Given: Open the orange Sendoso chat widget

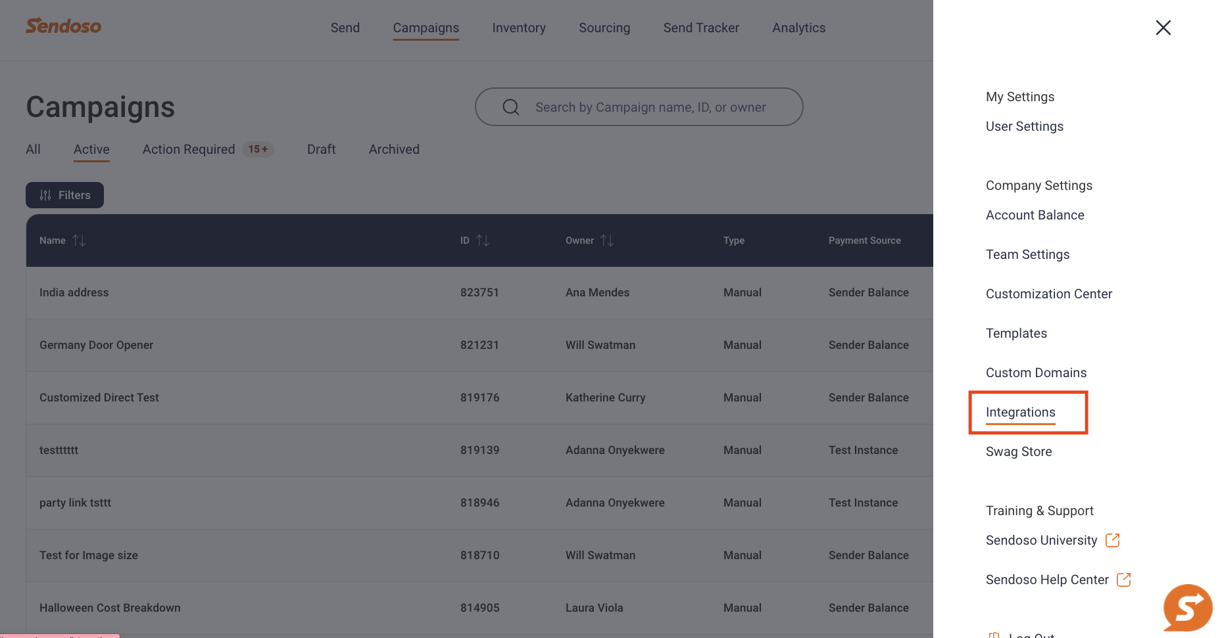Looking at the screenshot, I should 1188,608.
